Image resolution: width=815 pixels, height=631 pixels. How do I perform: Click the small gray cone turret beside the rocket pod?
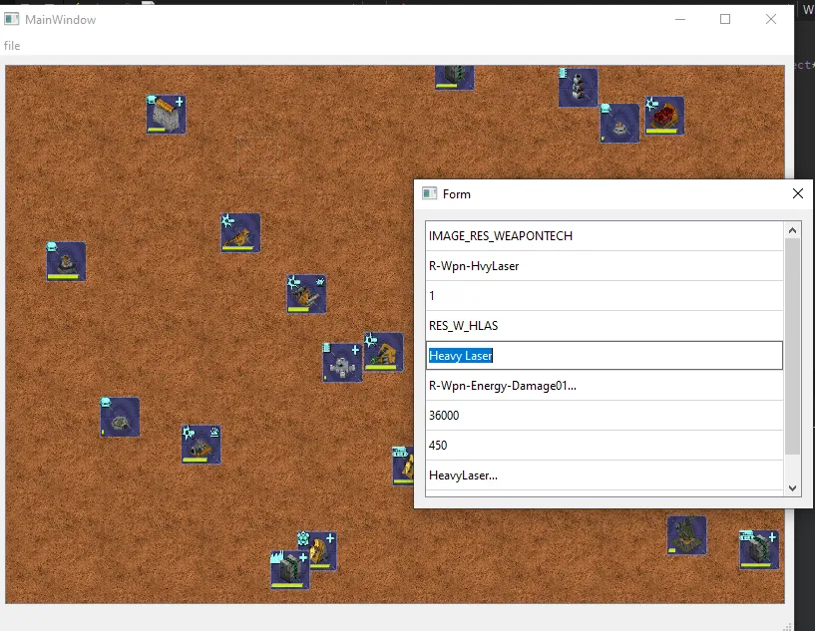click(619, 123)
